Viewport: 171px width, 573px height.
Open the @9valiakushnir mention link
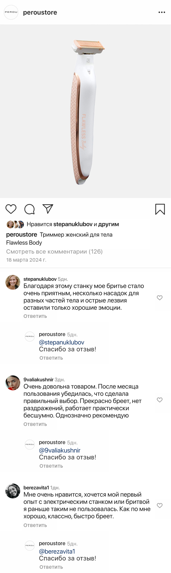(60, 450)
